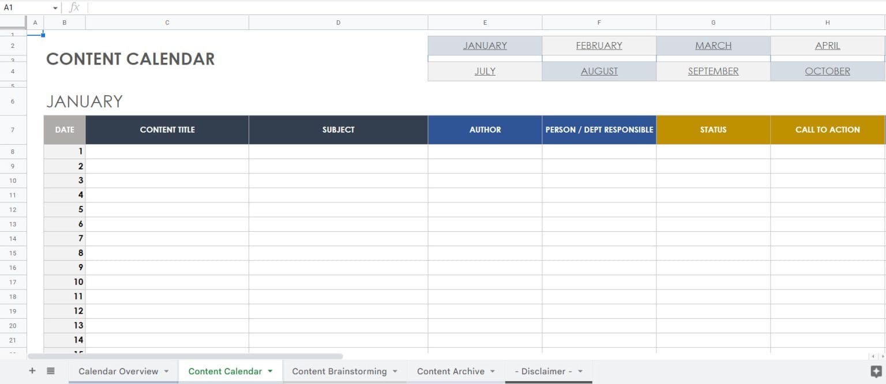
Task: Open the Disclaimer tab dropdown arrow
Action: point(580,371)
